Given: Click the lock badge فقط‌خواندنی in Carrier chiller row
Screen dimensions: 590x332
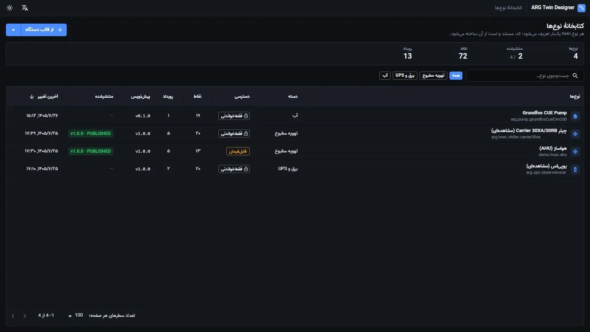Looking at the screenshot, I should (234, 134).
